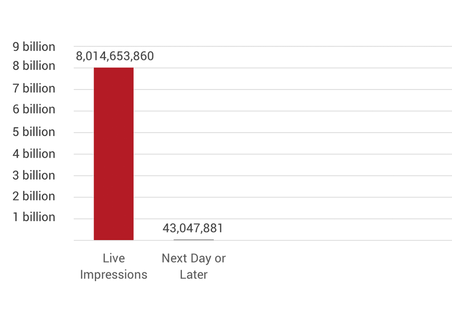Click the 3 billion horizontal gridline
Screen dimensions: 452x317
pyautogui.click(x=263, y=176)
